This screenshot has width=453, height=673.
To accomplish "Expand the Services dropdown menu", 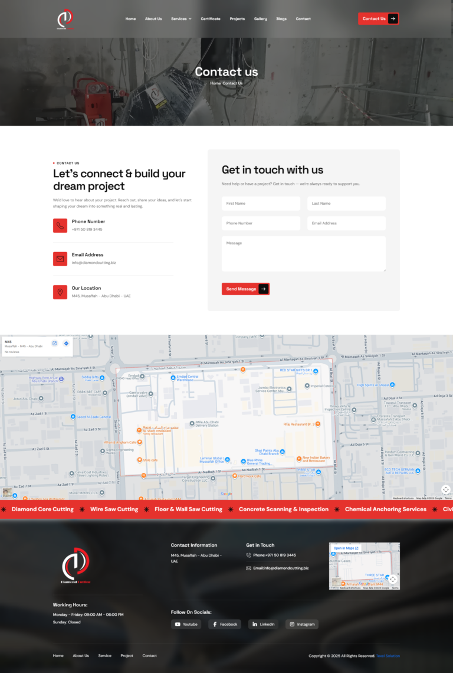I will click(181, 19).
